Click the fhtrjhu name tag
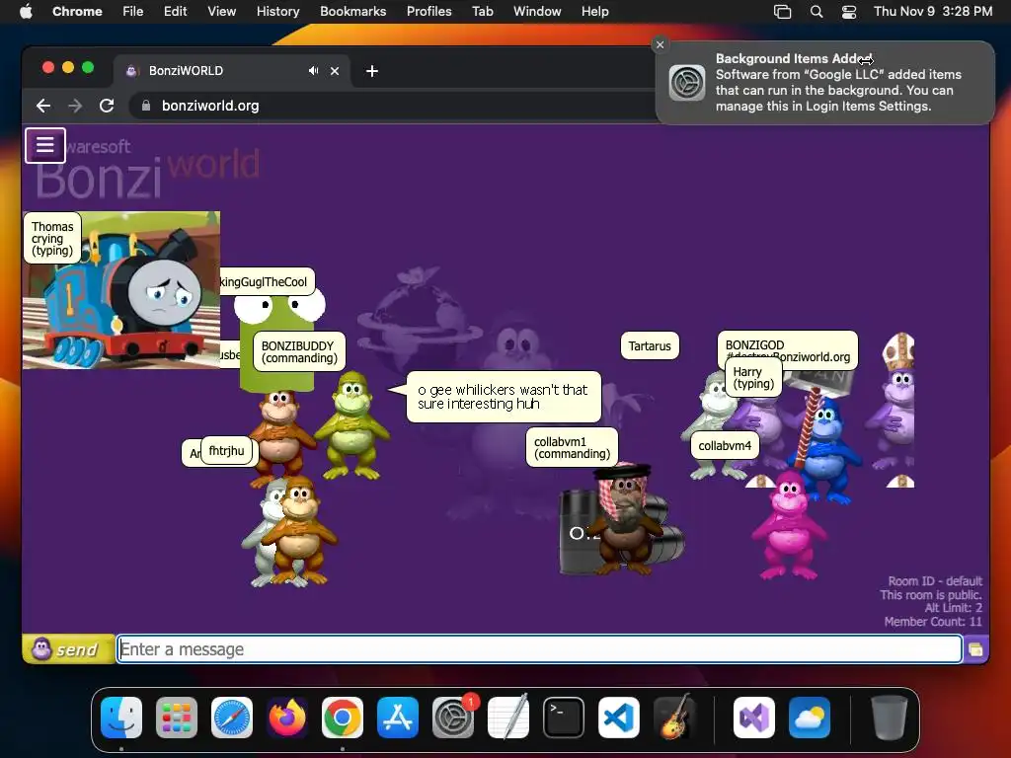1011x758 pixels. coord(226,450)
